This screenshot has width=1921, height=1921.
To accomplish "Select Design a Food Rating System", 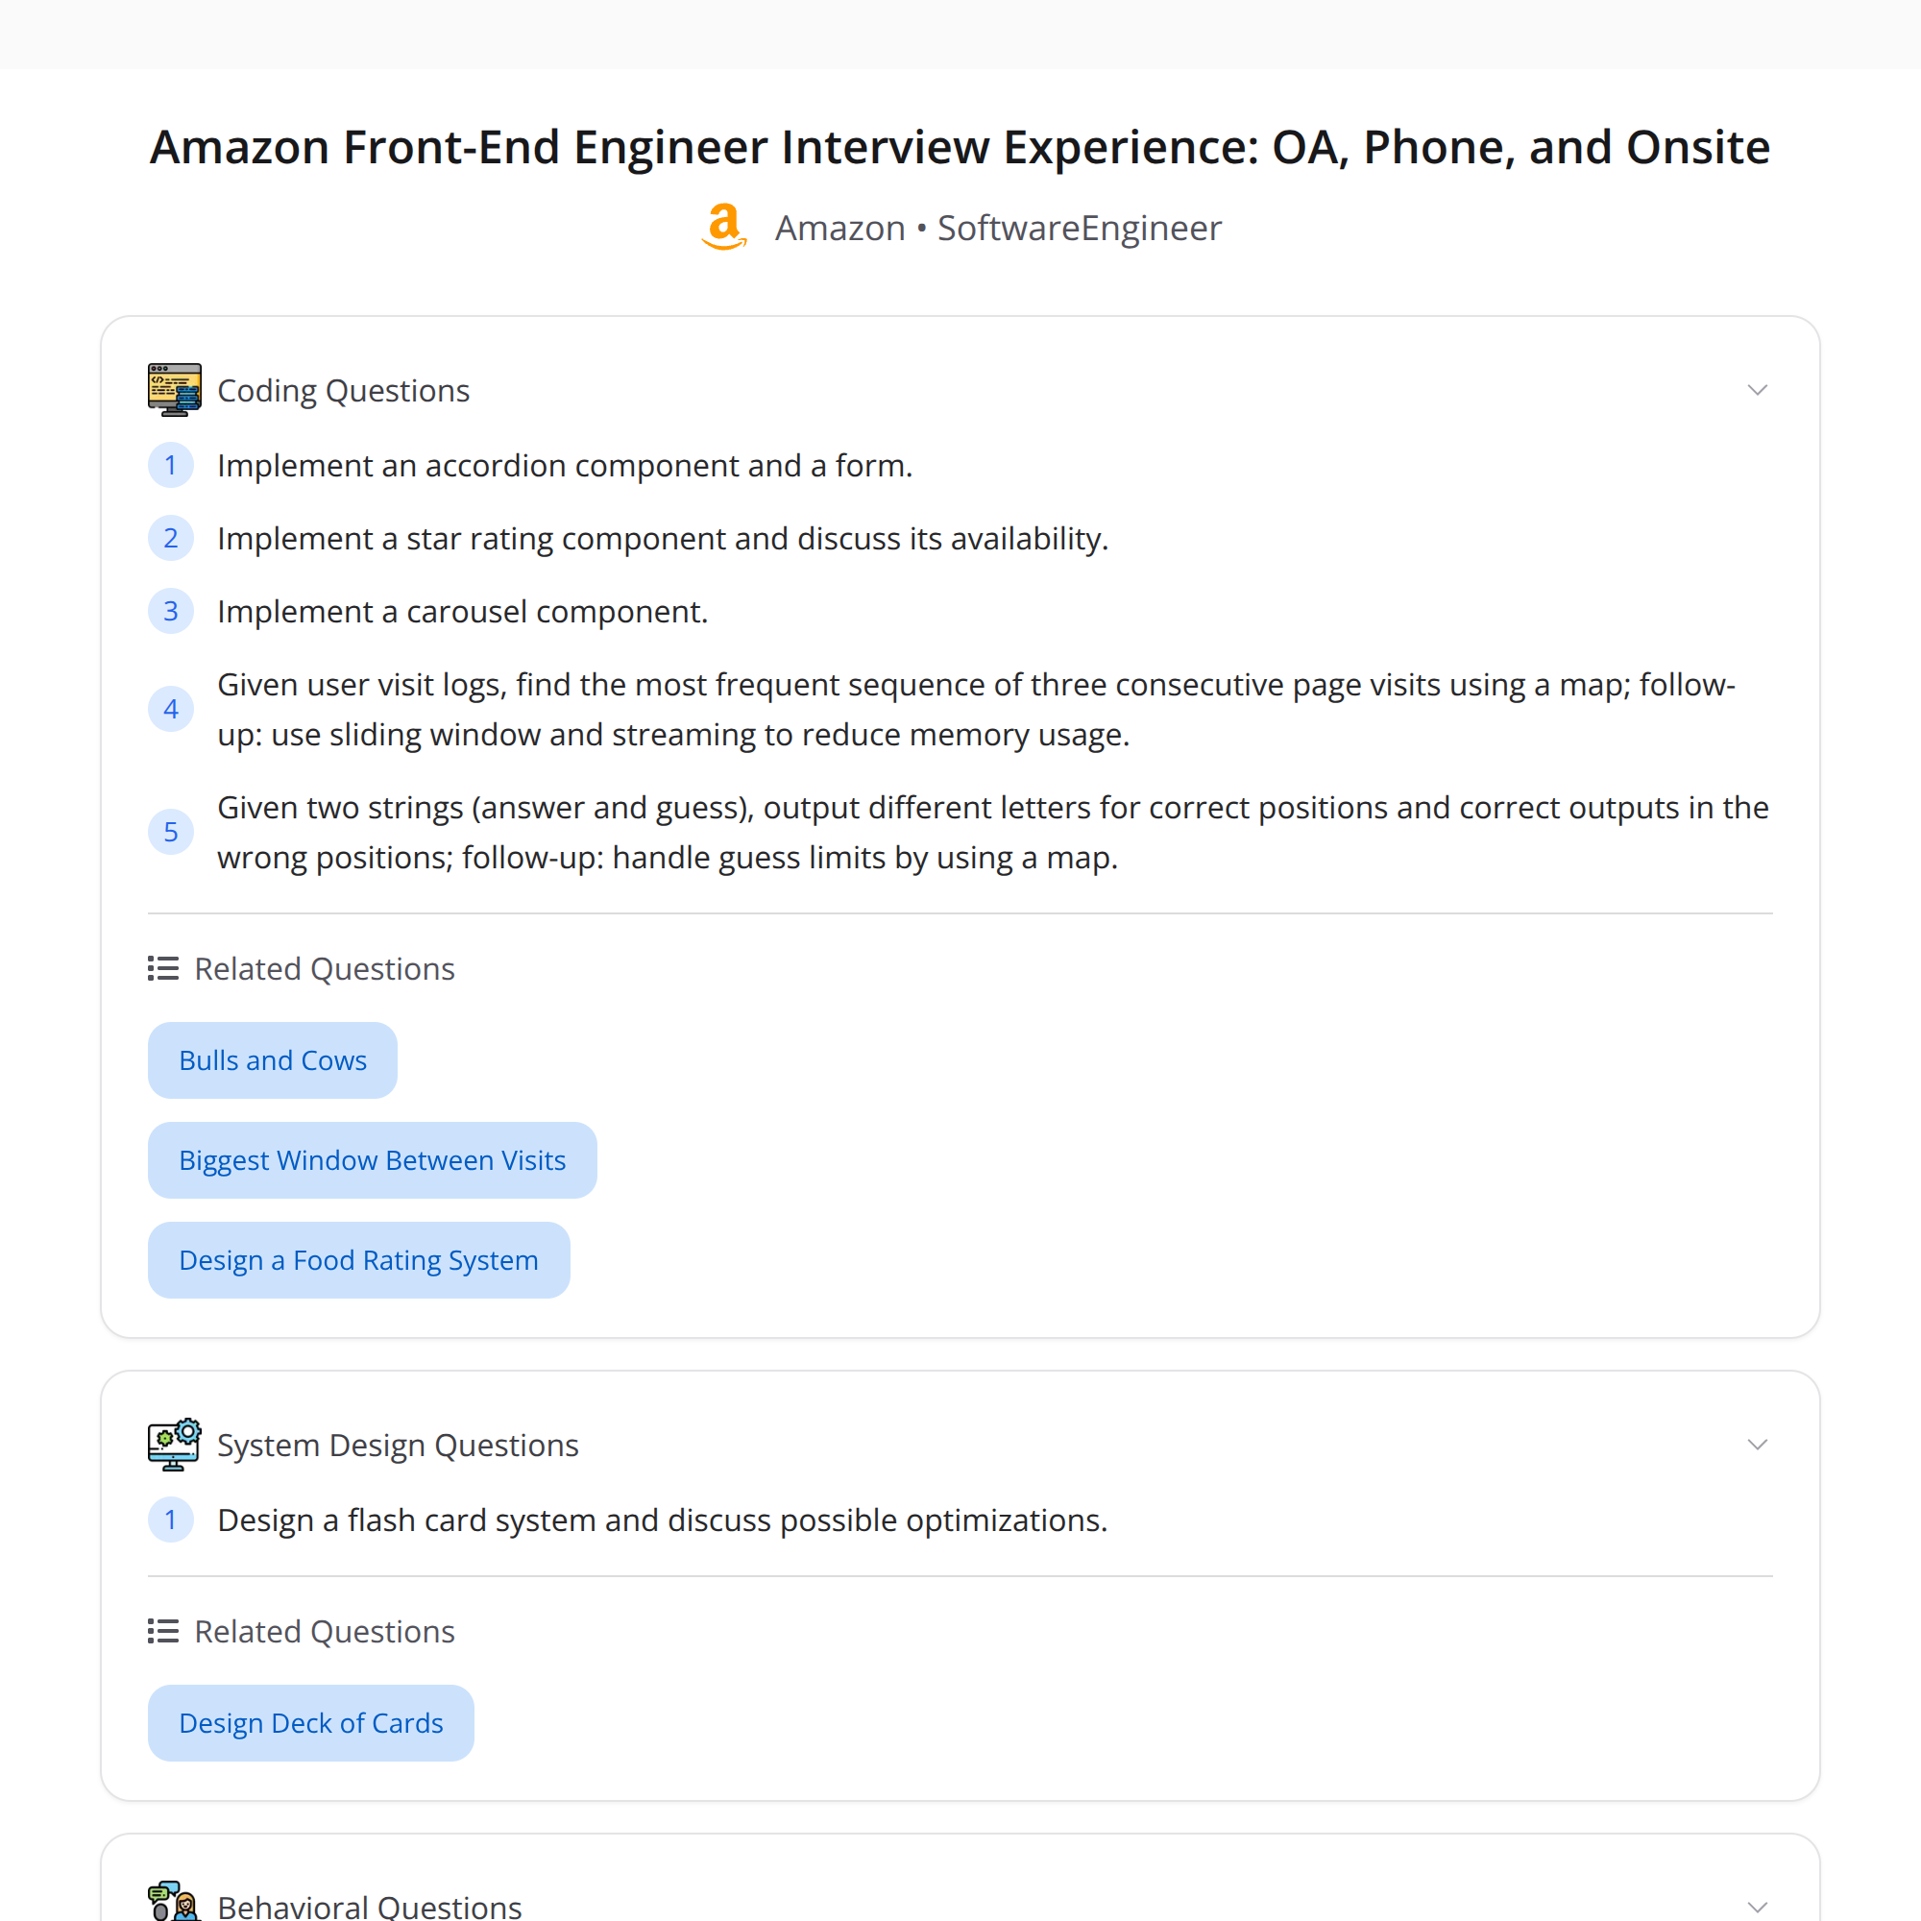I will tap(358, 1260).
